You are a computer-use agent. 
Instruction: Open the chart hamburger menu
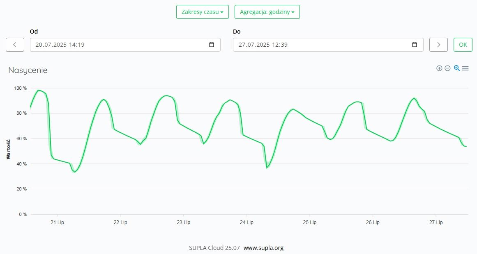pos(465,68)
